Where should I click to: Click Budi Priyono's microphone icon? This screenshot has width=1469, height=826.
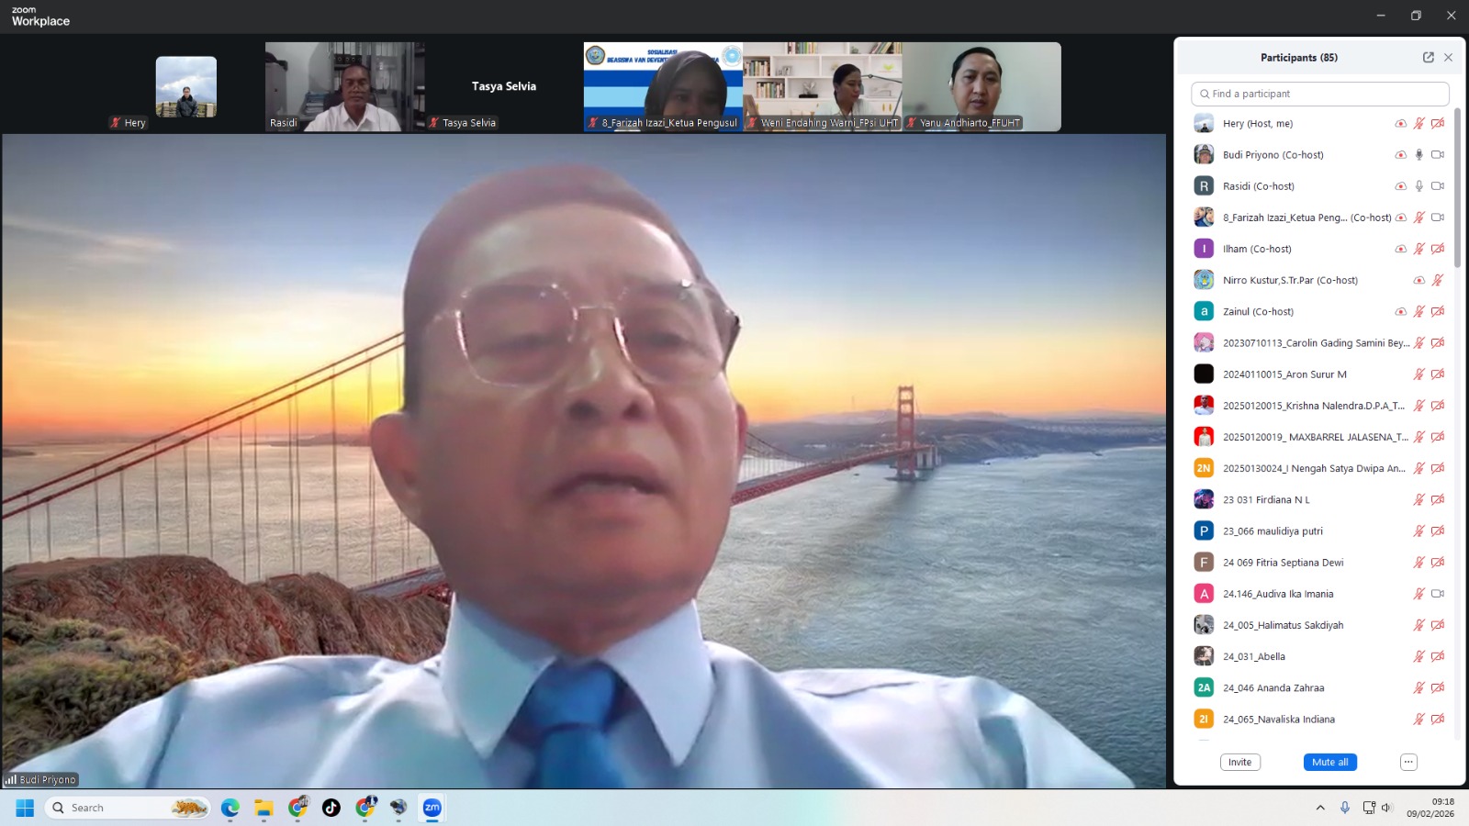(x=1419, y=155)
